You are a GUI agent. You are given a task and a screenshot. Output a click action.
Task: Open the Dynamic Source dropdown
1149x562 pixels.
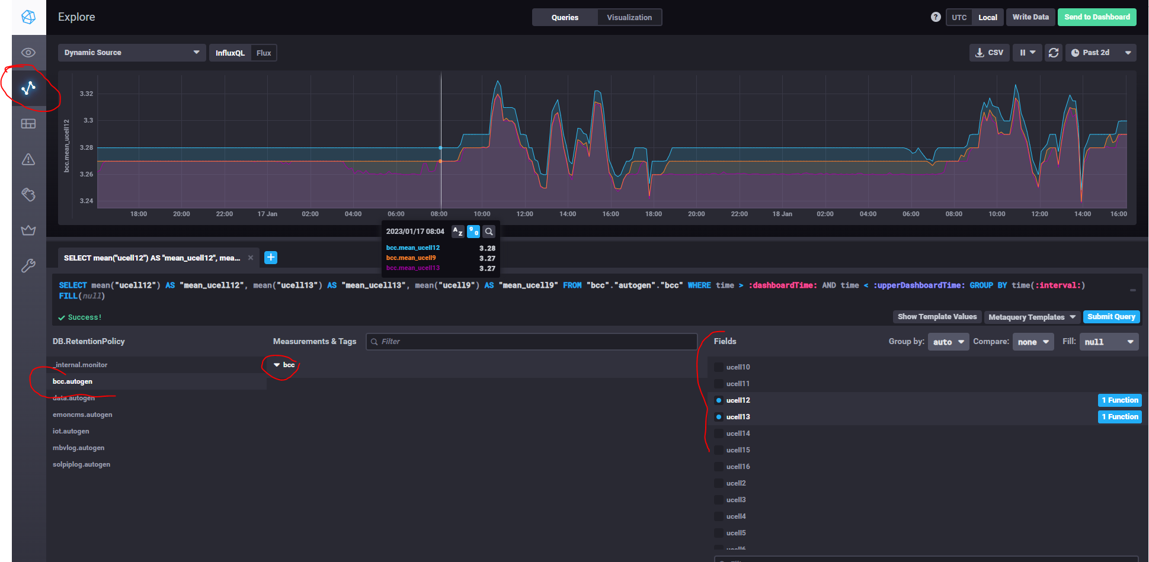point(132,53)
